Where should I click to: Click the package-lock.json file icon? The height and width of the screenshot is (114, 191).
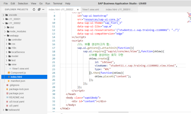7,89
